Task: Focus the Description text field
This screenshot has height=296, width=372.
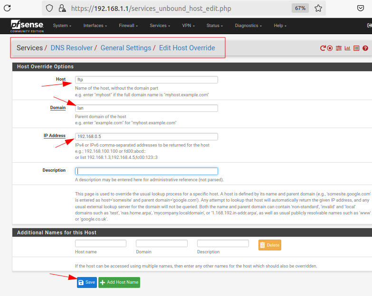Action: [x=146, y=171]
